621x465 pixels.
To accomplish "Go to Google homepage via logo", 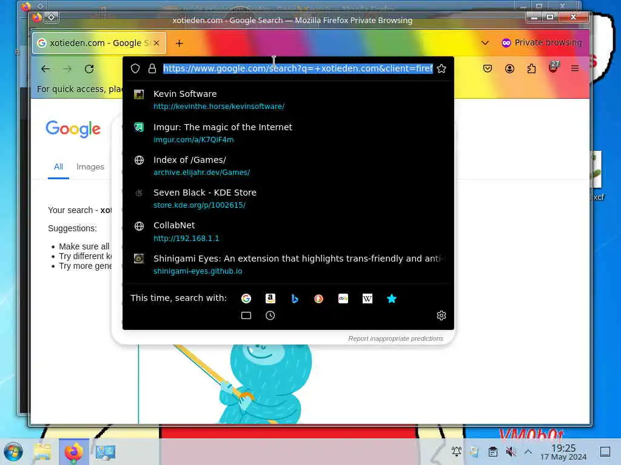I will coord(73,129).
